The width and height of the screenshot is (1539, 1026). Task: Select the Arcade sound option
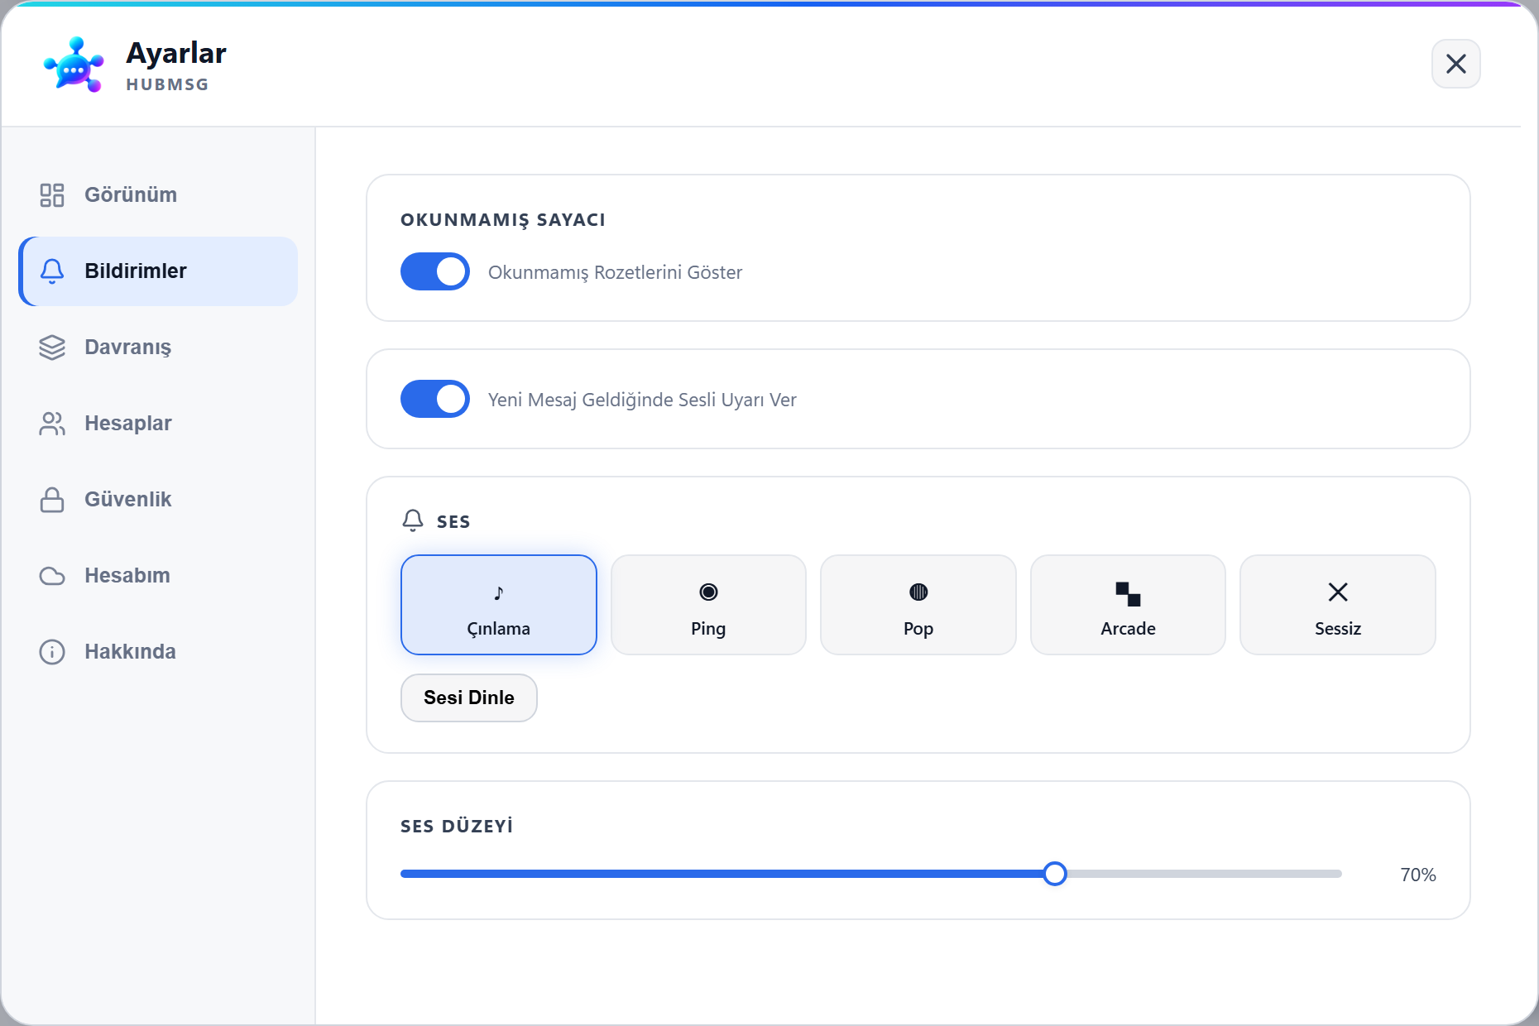point(1128,605)
